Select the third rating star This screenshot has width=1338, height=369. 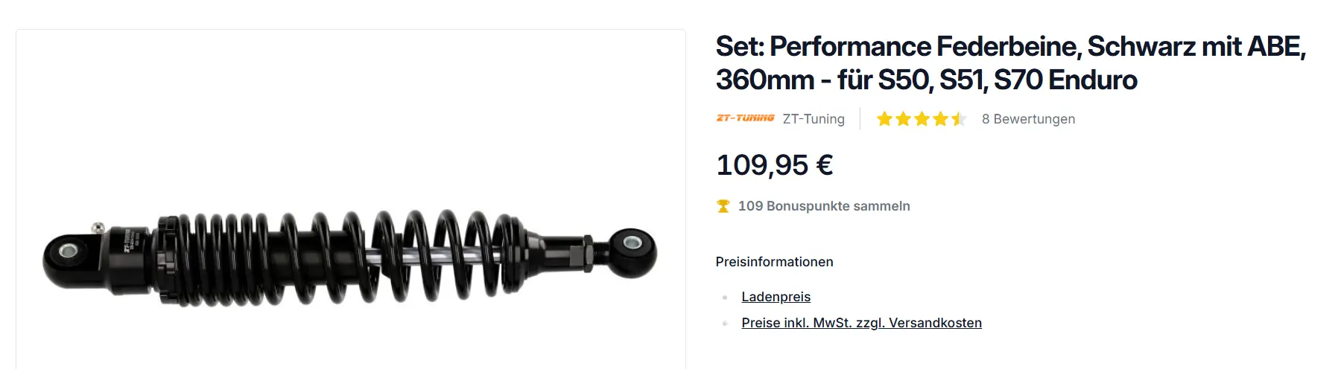click(x=922, y=119)
